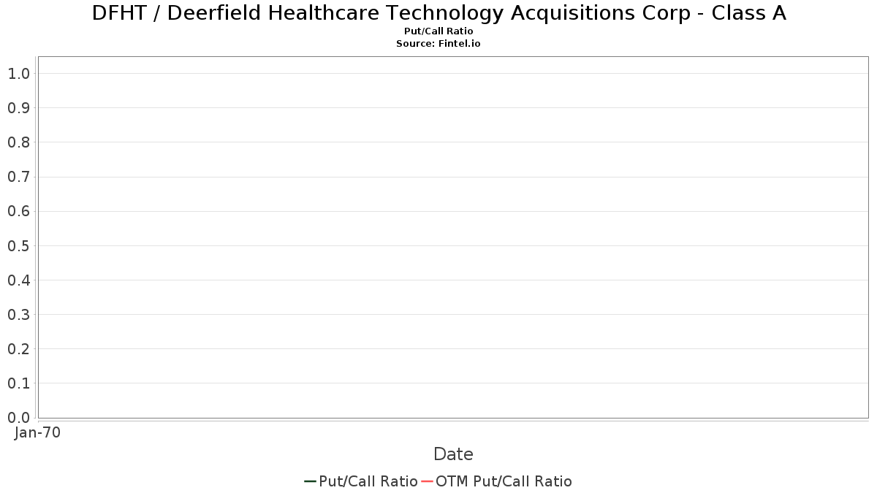
Task: Click the Put/Call Ratio subtitle under the title
Action: 438,31
